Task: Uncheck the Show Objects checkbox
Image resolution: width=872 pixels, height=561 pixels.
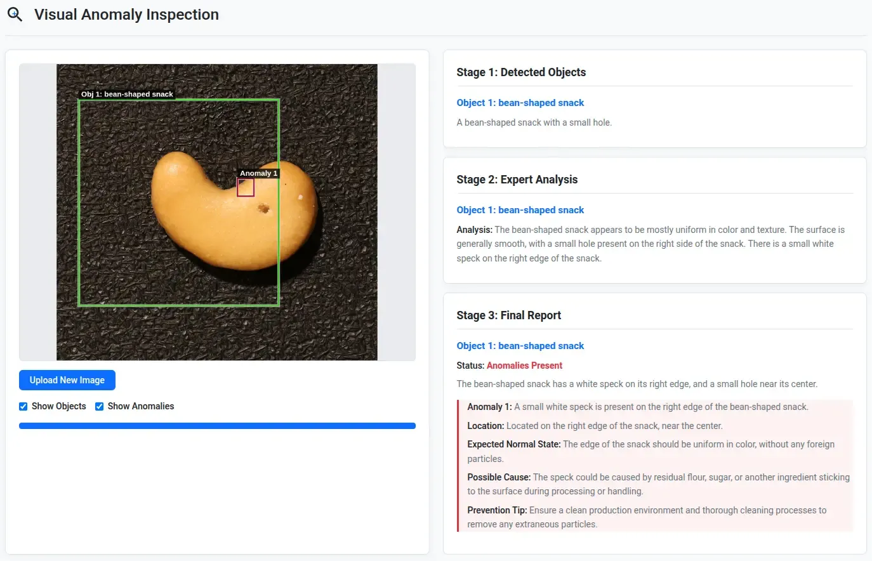Action: click(x=23, y=406)
